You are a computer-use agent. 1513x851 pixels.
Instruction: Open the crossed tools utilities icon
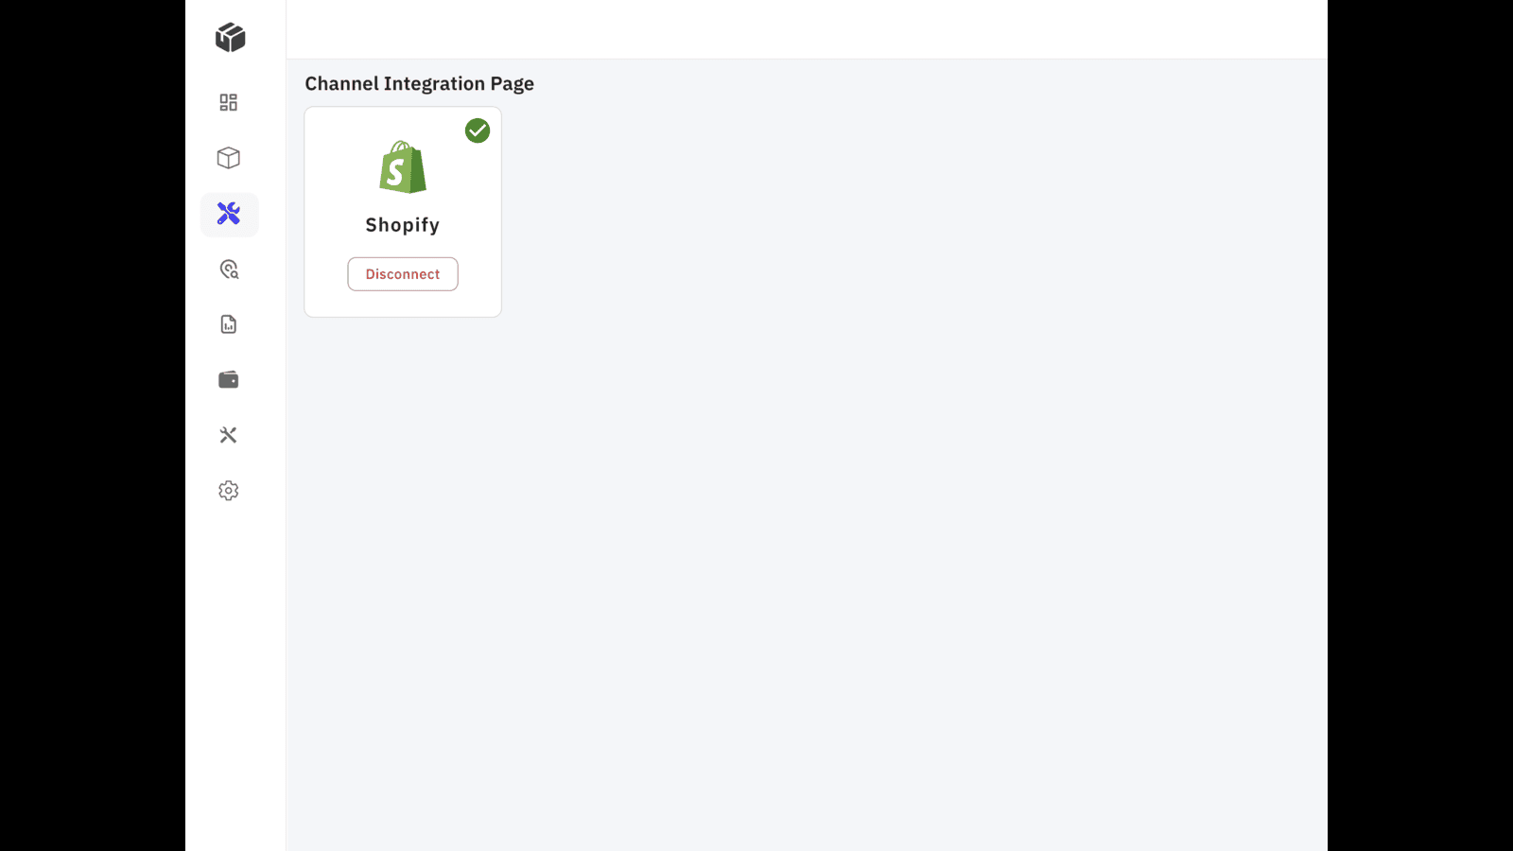[x=228, y=435]
